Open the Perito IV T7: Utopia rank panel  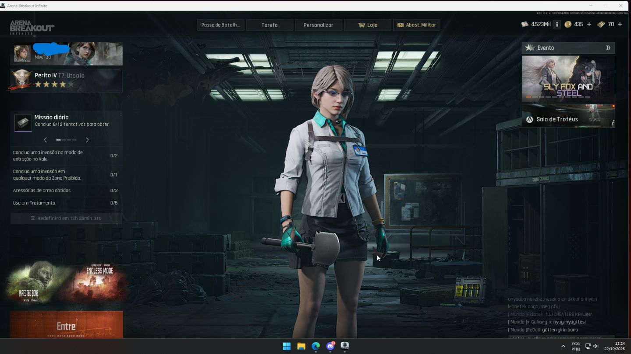67,80
